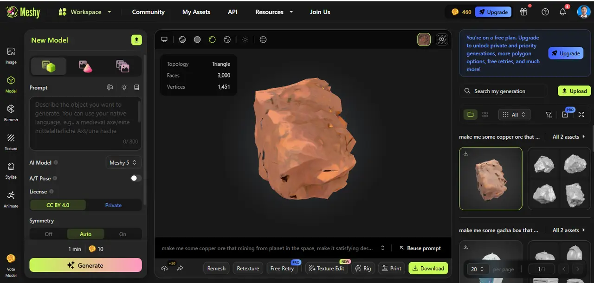Click the lightbulb prompt ideas icon
The width and height of the screenshot is (594, 283).
click(x=123, y=87)
